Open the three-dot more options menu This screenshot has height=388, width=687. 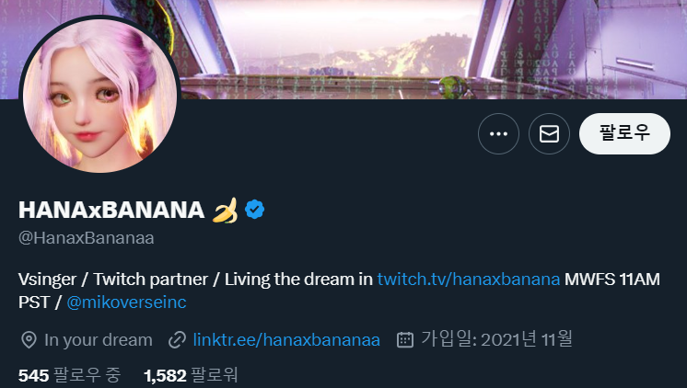point(499,134)
